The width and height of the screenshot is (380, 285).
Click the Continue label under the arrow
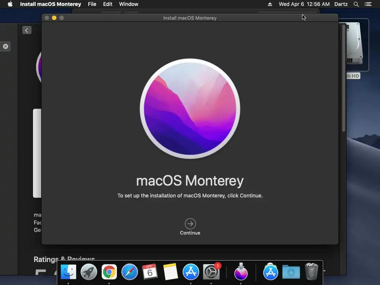point(190,233)
